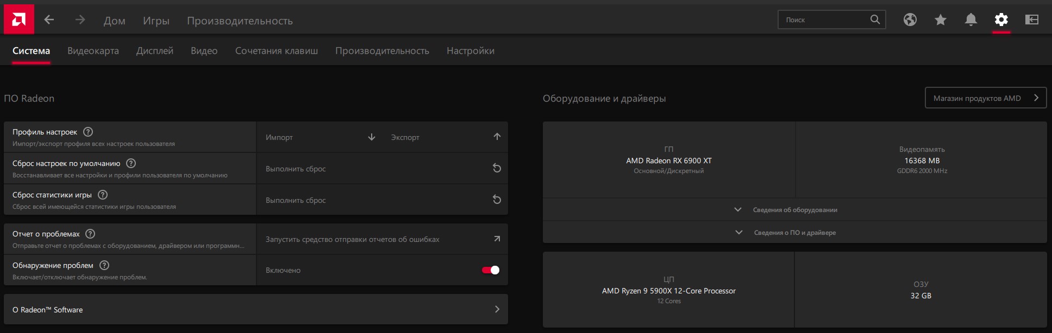Click the forward navigation arrow

click(80, 20)
